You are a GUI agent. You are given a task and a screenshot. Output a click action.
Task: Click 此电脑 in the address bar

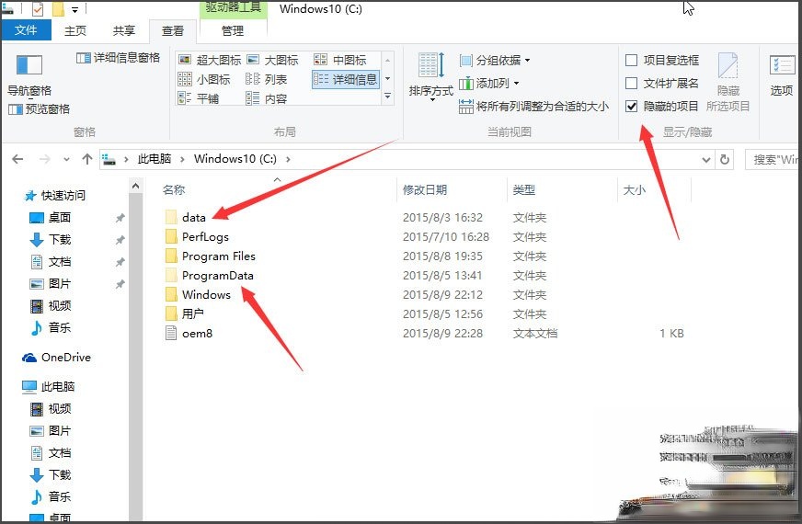(x=155, y=159)
